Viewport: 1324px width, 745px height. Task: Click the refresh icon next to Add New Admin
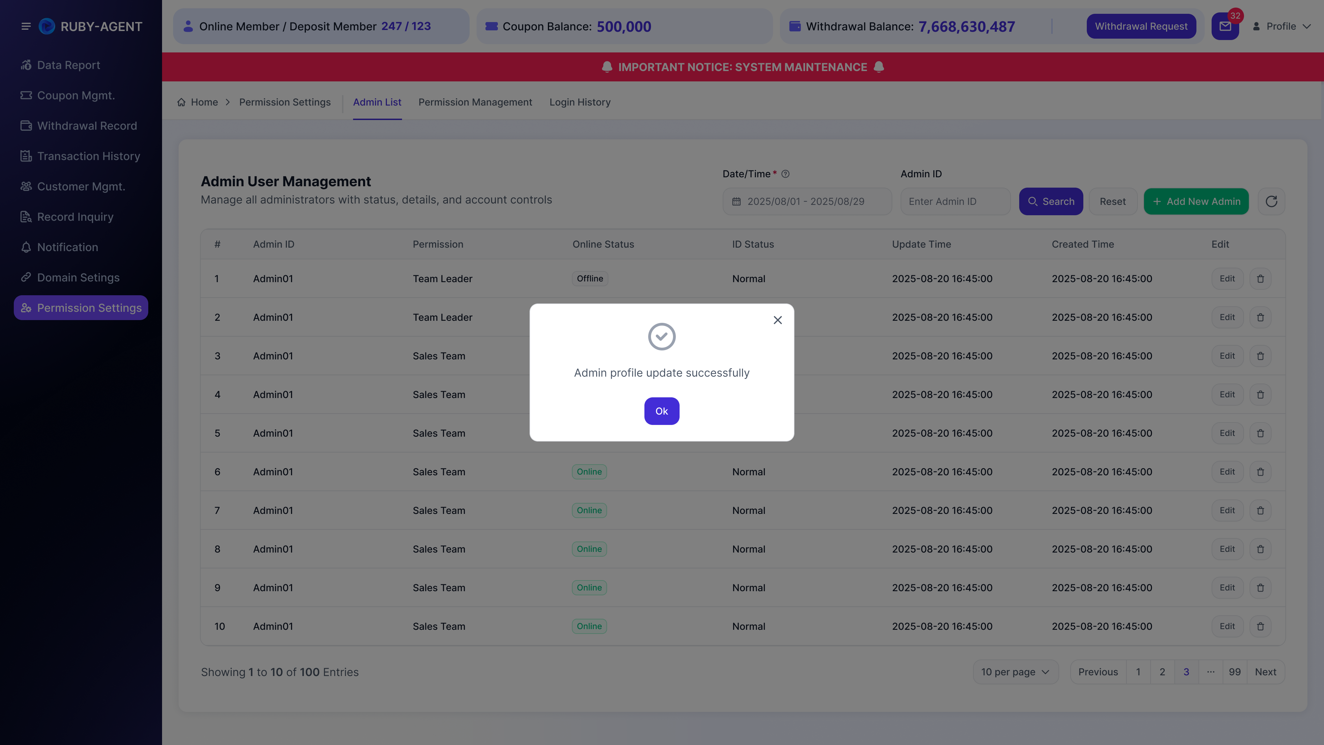coord(1271,201)
